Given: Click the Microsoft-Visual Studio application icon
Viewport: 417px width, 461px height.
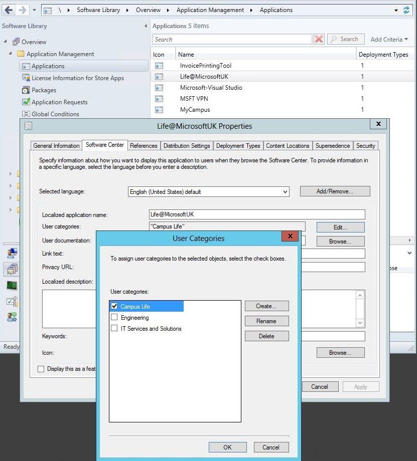Looking at the screenshot, I should tap(159, 88).
